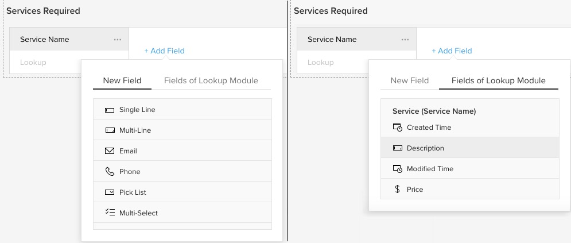This screenshot has width=571, height=243.
Task: Click the Price dollar sign icon
Action: (x=397, y=190)
